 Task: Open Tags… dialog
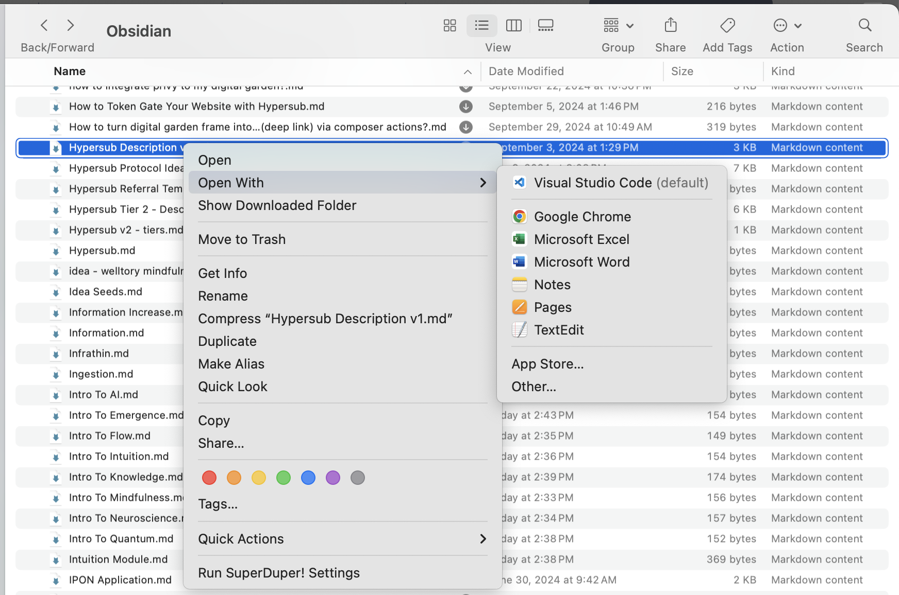(343, 504)
